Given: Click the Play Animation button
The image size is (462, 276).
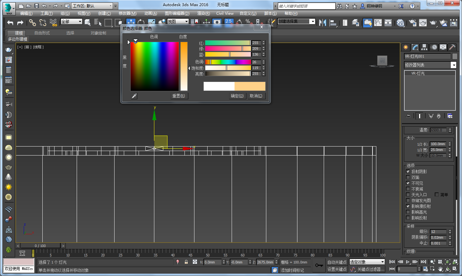Looking at the screenshot, I should 408,262.
